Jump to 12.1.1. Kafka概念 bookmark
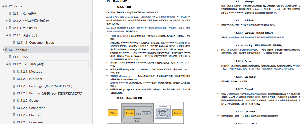 [25, 13]
